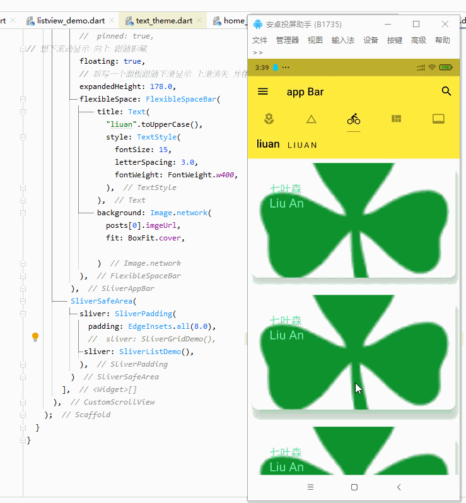Image resolution: width=466 pixels, height=503 pixels.
Task: Select the triangle tab icon
Action: click(x=312, y=119)
